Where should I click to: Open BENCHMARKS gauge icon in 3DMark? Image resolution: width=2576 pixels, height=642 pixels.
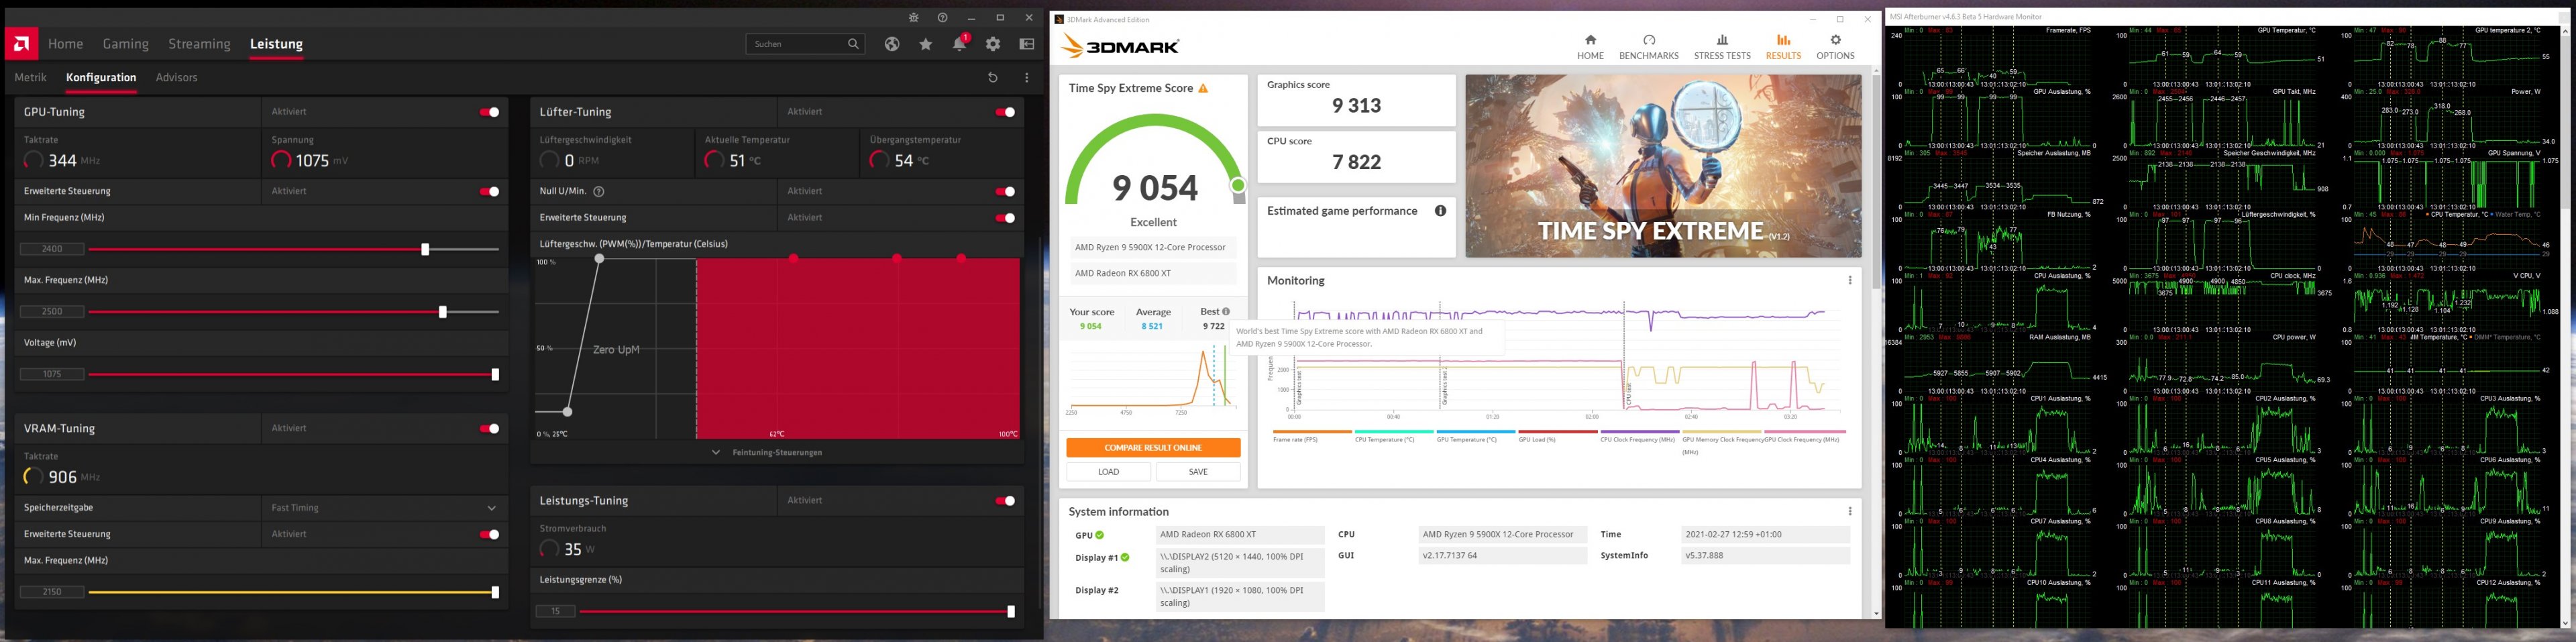(x=1649, y=40)
